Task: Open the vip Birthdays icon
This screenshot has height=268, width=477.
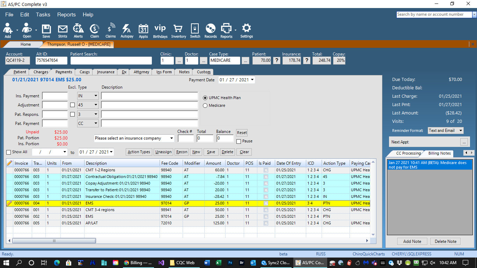Action: pyautogui.click(x=160, y=31)
